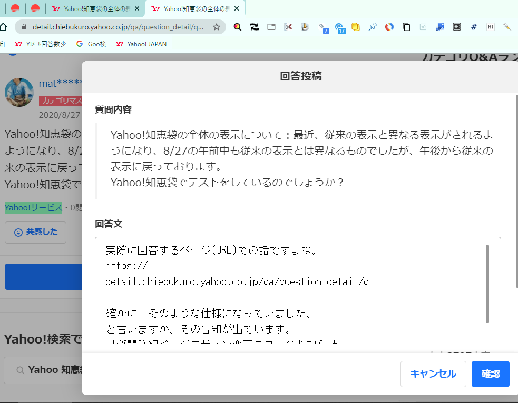
Task: Click the address bar URL
Action: tap(118, 27)
